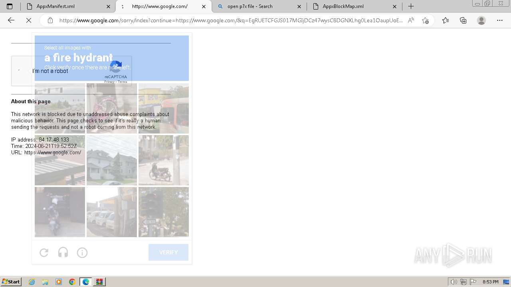The width and height of the screenshot is (511, 287).
Task: Open a new browser tab
Action: pos(411,6)
